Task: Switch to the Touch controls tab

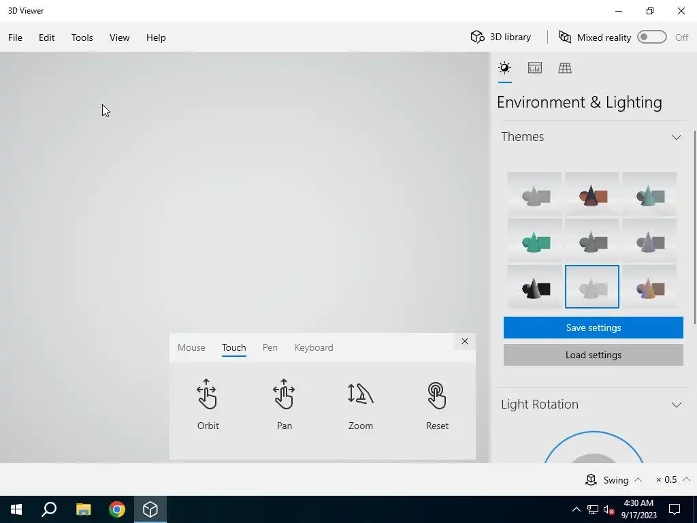Action: click(x=234, y=347)
